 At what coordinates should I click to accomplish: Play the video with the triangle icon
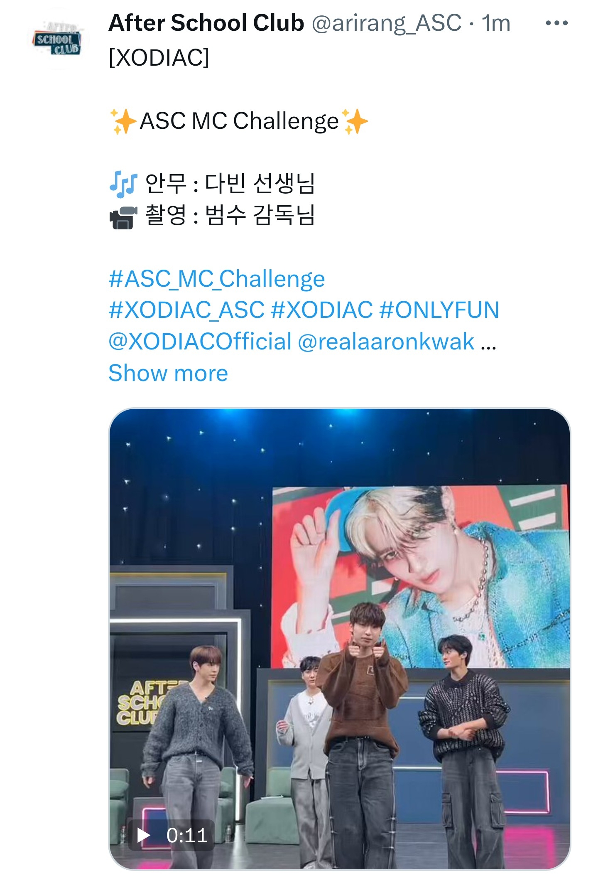point(144,835)
